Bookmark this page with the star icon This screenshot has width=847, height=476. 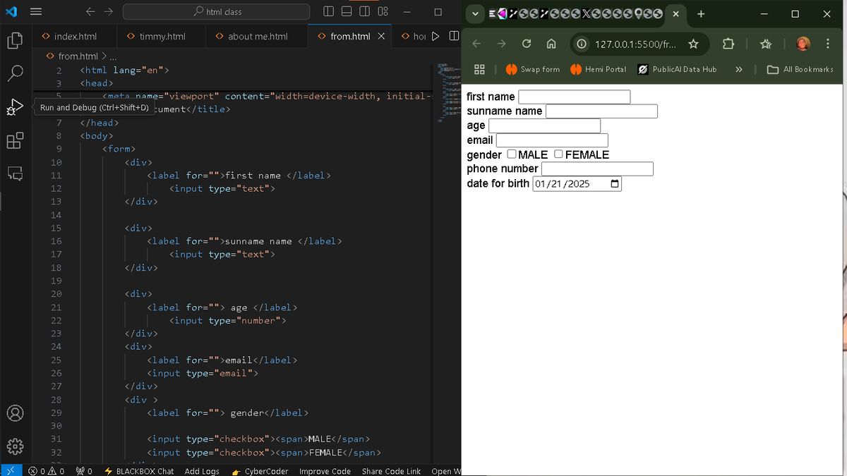[693, 44]
